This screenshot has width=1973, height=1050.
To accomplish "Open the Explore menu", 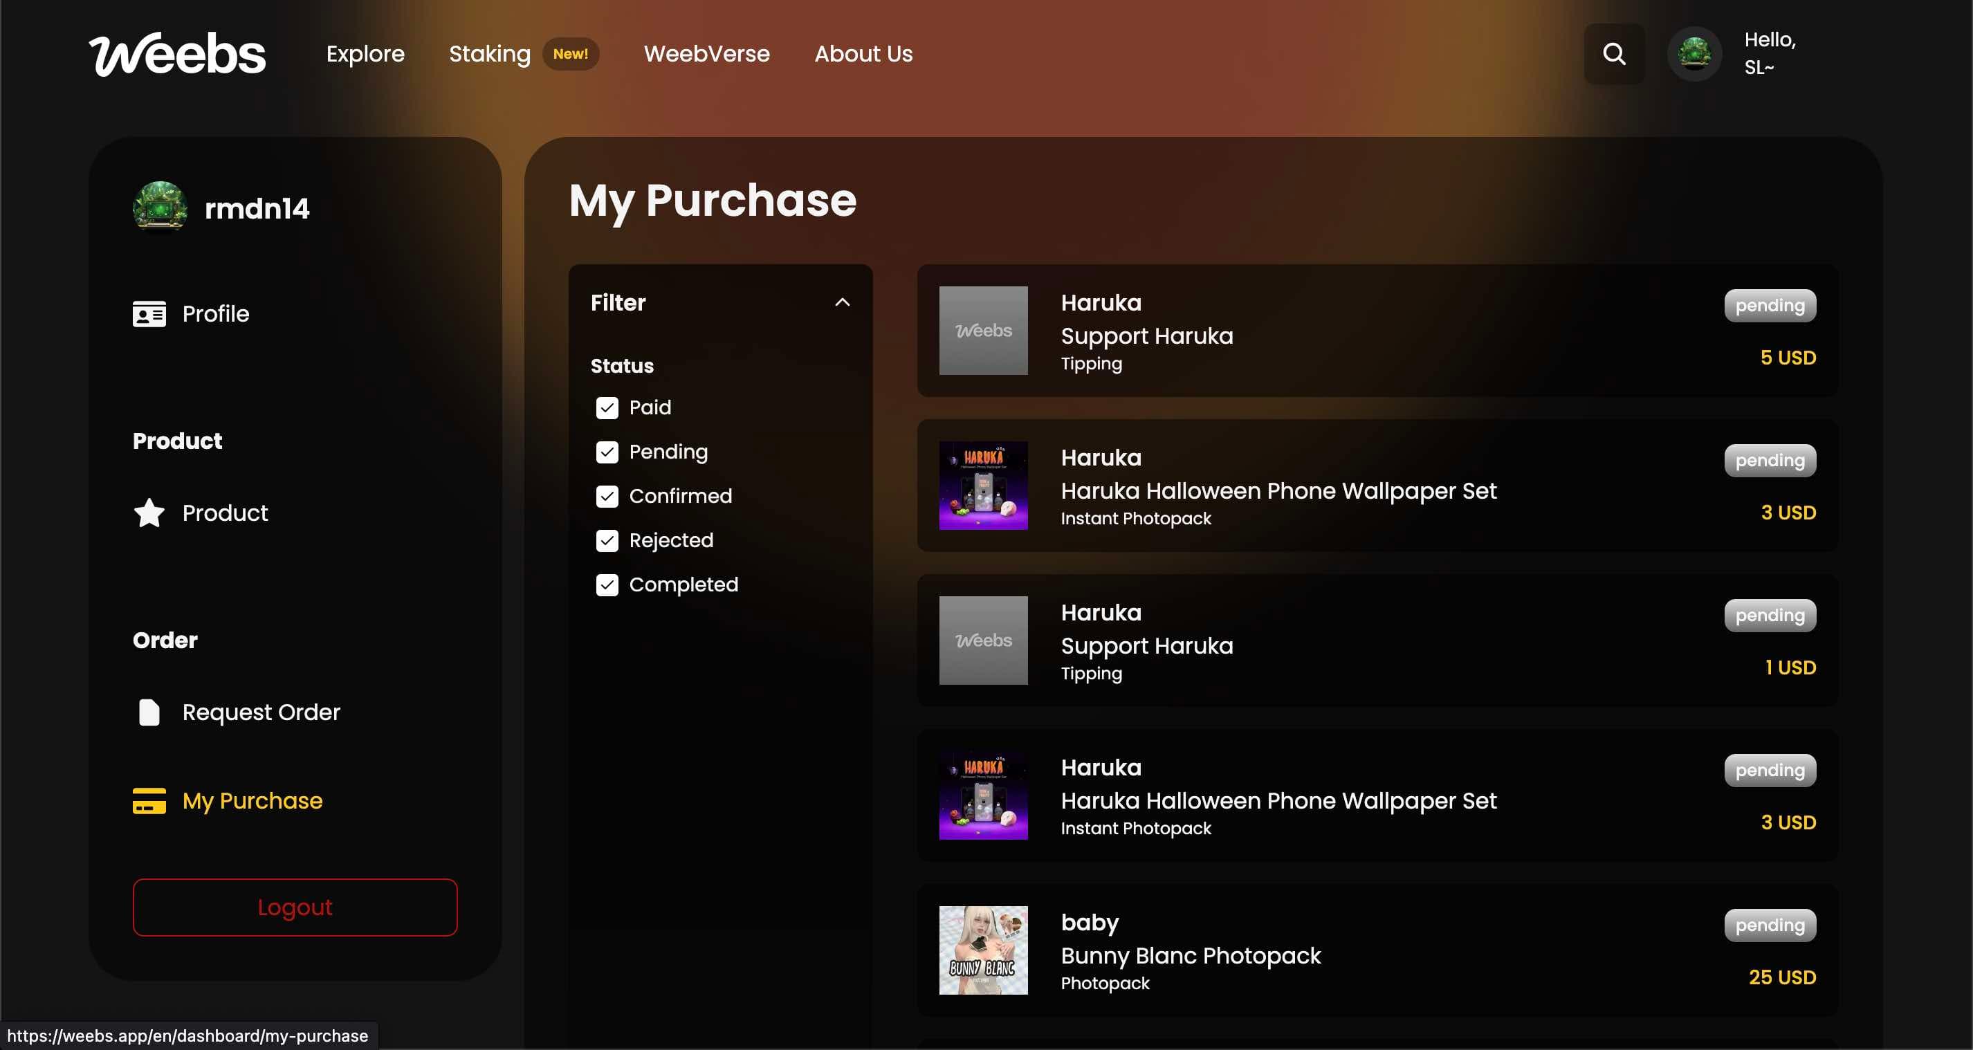I will pyautogui.click(x=365, y=54).
